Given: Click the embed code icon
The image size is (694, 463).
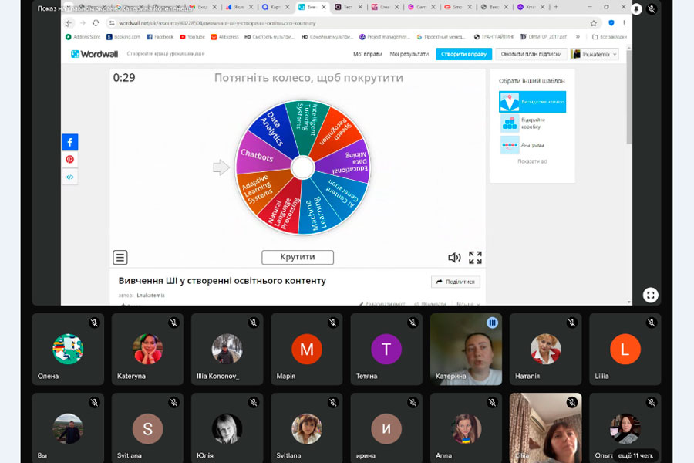Looking at the screenshot, I should [70, 177].
